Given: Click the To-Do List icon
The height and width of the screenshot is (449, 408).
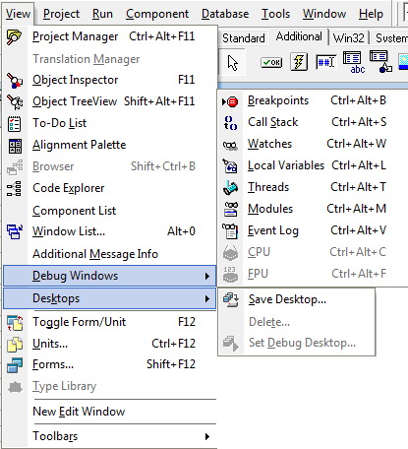Looking at the screenshot, I should pos(15,124).
